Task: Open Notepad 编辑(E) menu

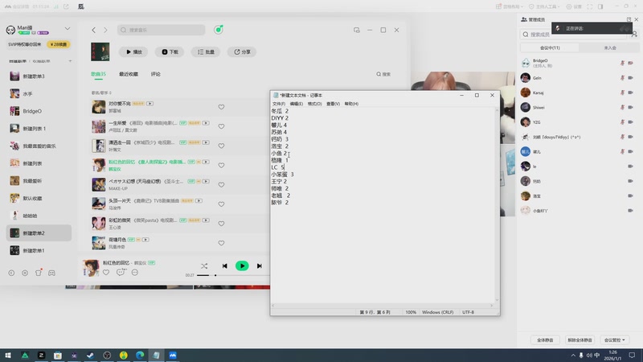Action: click(x=297, y=104)
